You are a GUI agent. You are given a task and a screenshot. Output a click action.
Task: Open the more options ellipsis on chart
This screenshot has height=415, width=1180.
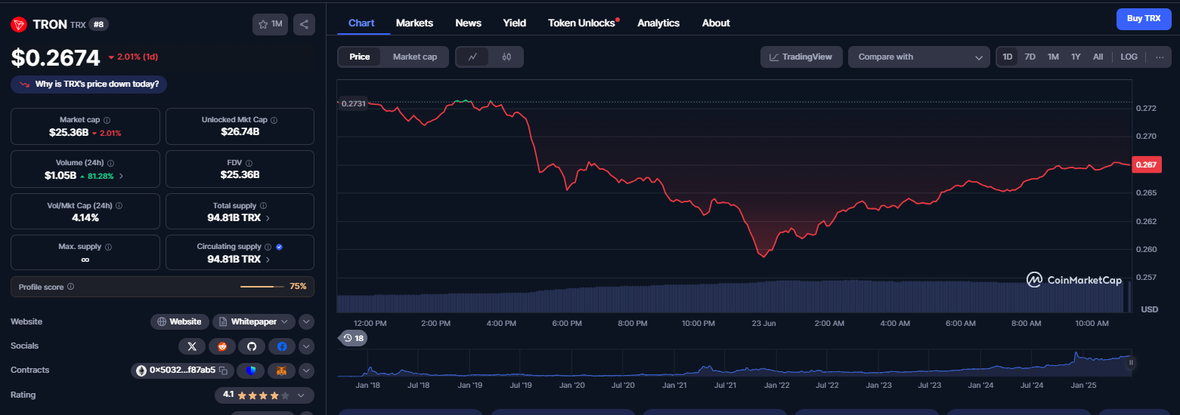click(1160, 57)
